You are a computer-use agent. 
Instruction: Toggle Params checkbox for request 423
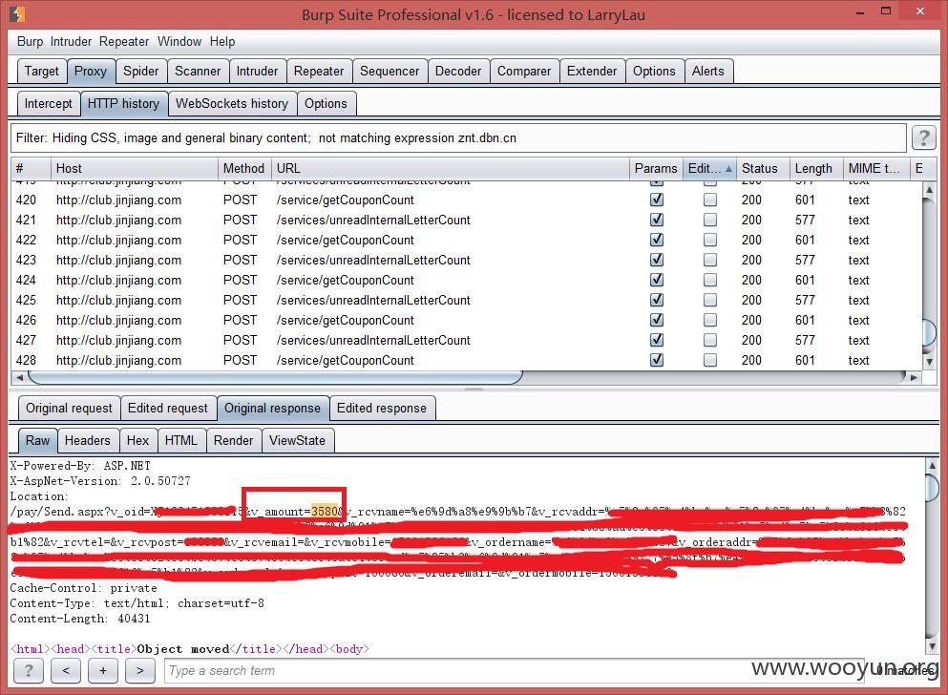tap(657, 260)
